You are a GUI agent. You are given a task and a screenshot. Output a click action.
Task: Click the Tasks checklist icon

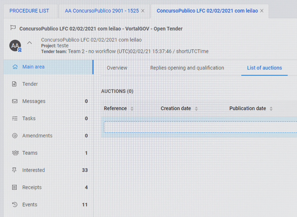[14, 118]
